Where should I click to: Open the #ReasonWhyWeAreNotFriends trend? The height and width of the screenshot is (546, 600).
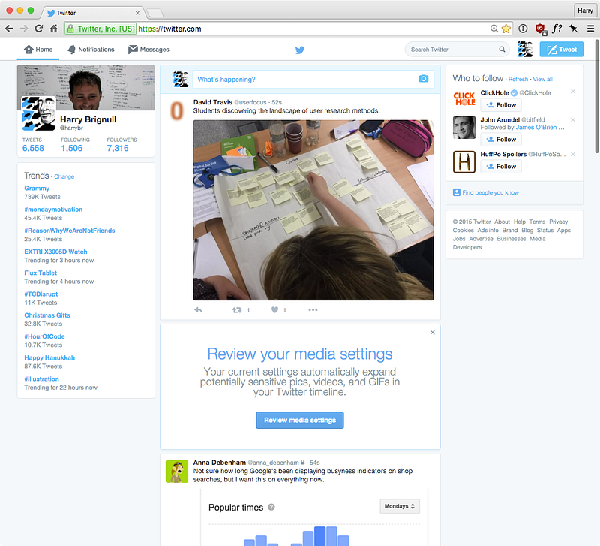tap(70, 231)
